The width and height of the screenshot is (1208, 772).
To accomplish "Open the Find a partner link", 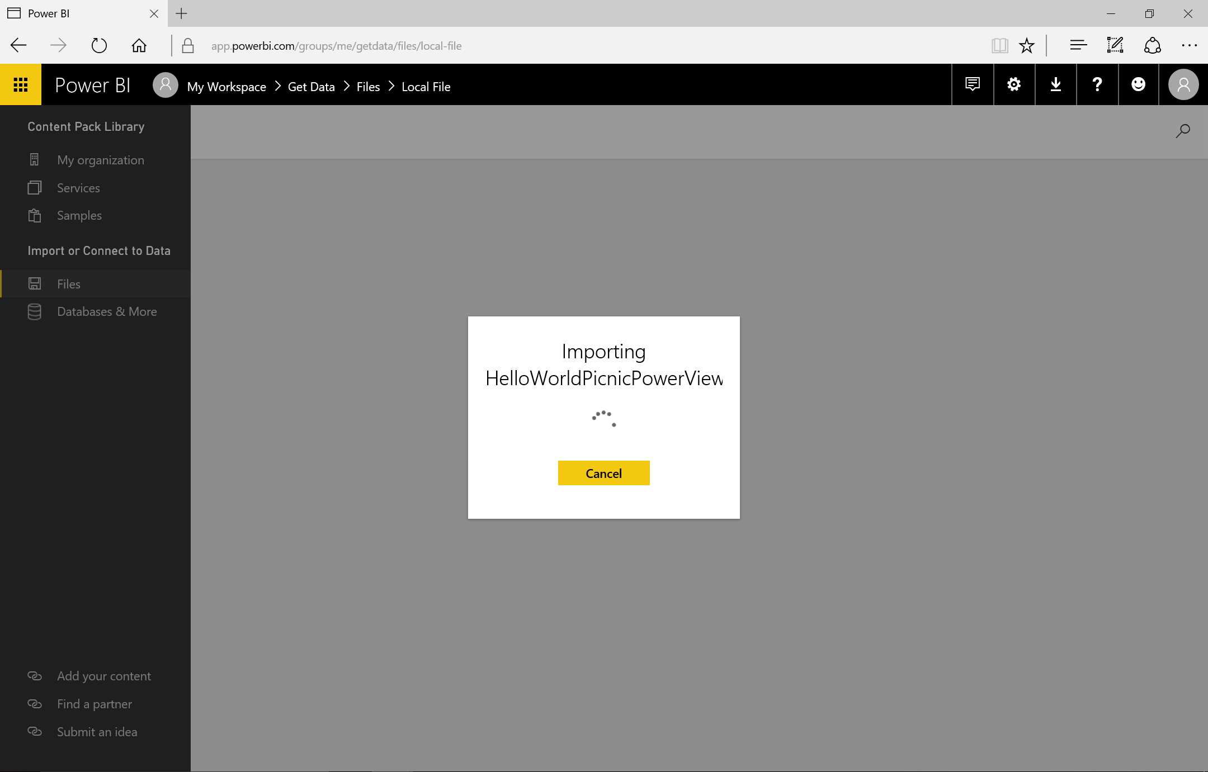I will tap(94, 704).
